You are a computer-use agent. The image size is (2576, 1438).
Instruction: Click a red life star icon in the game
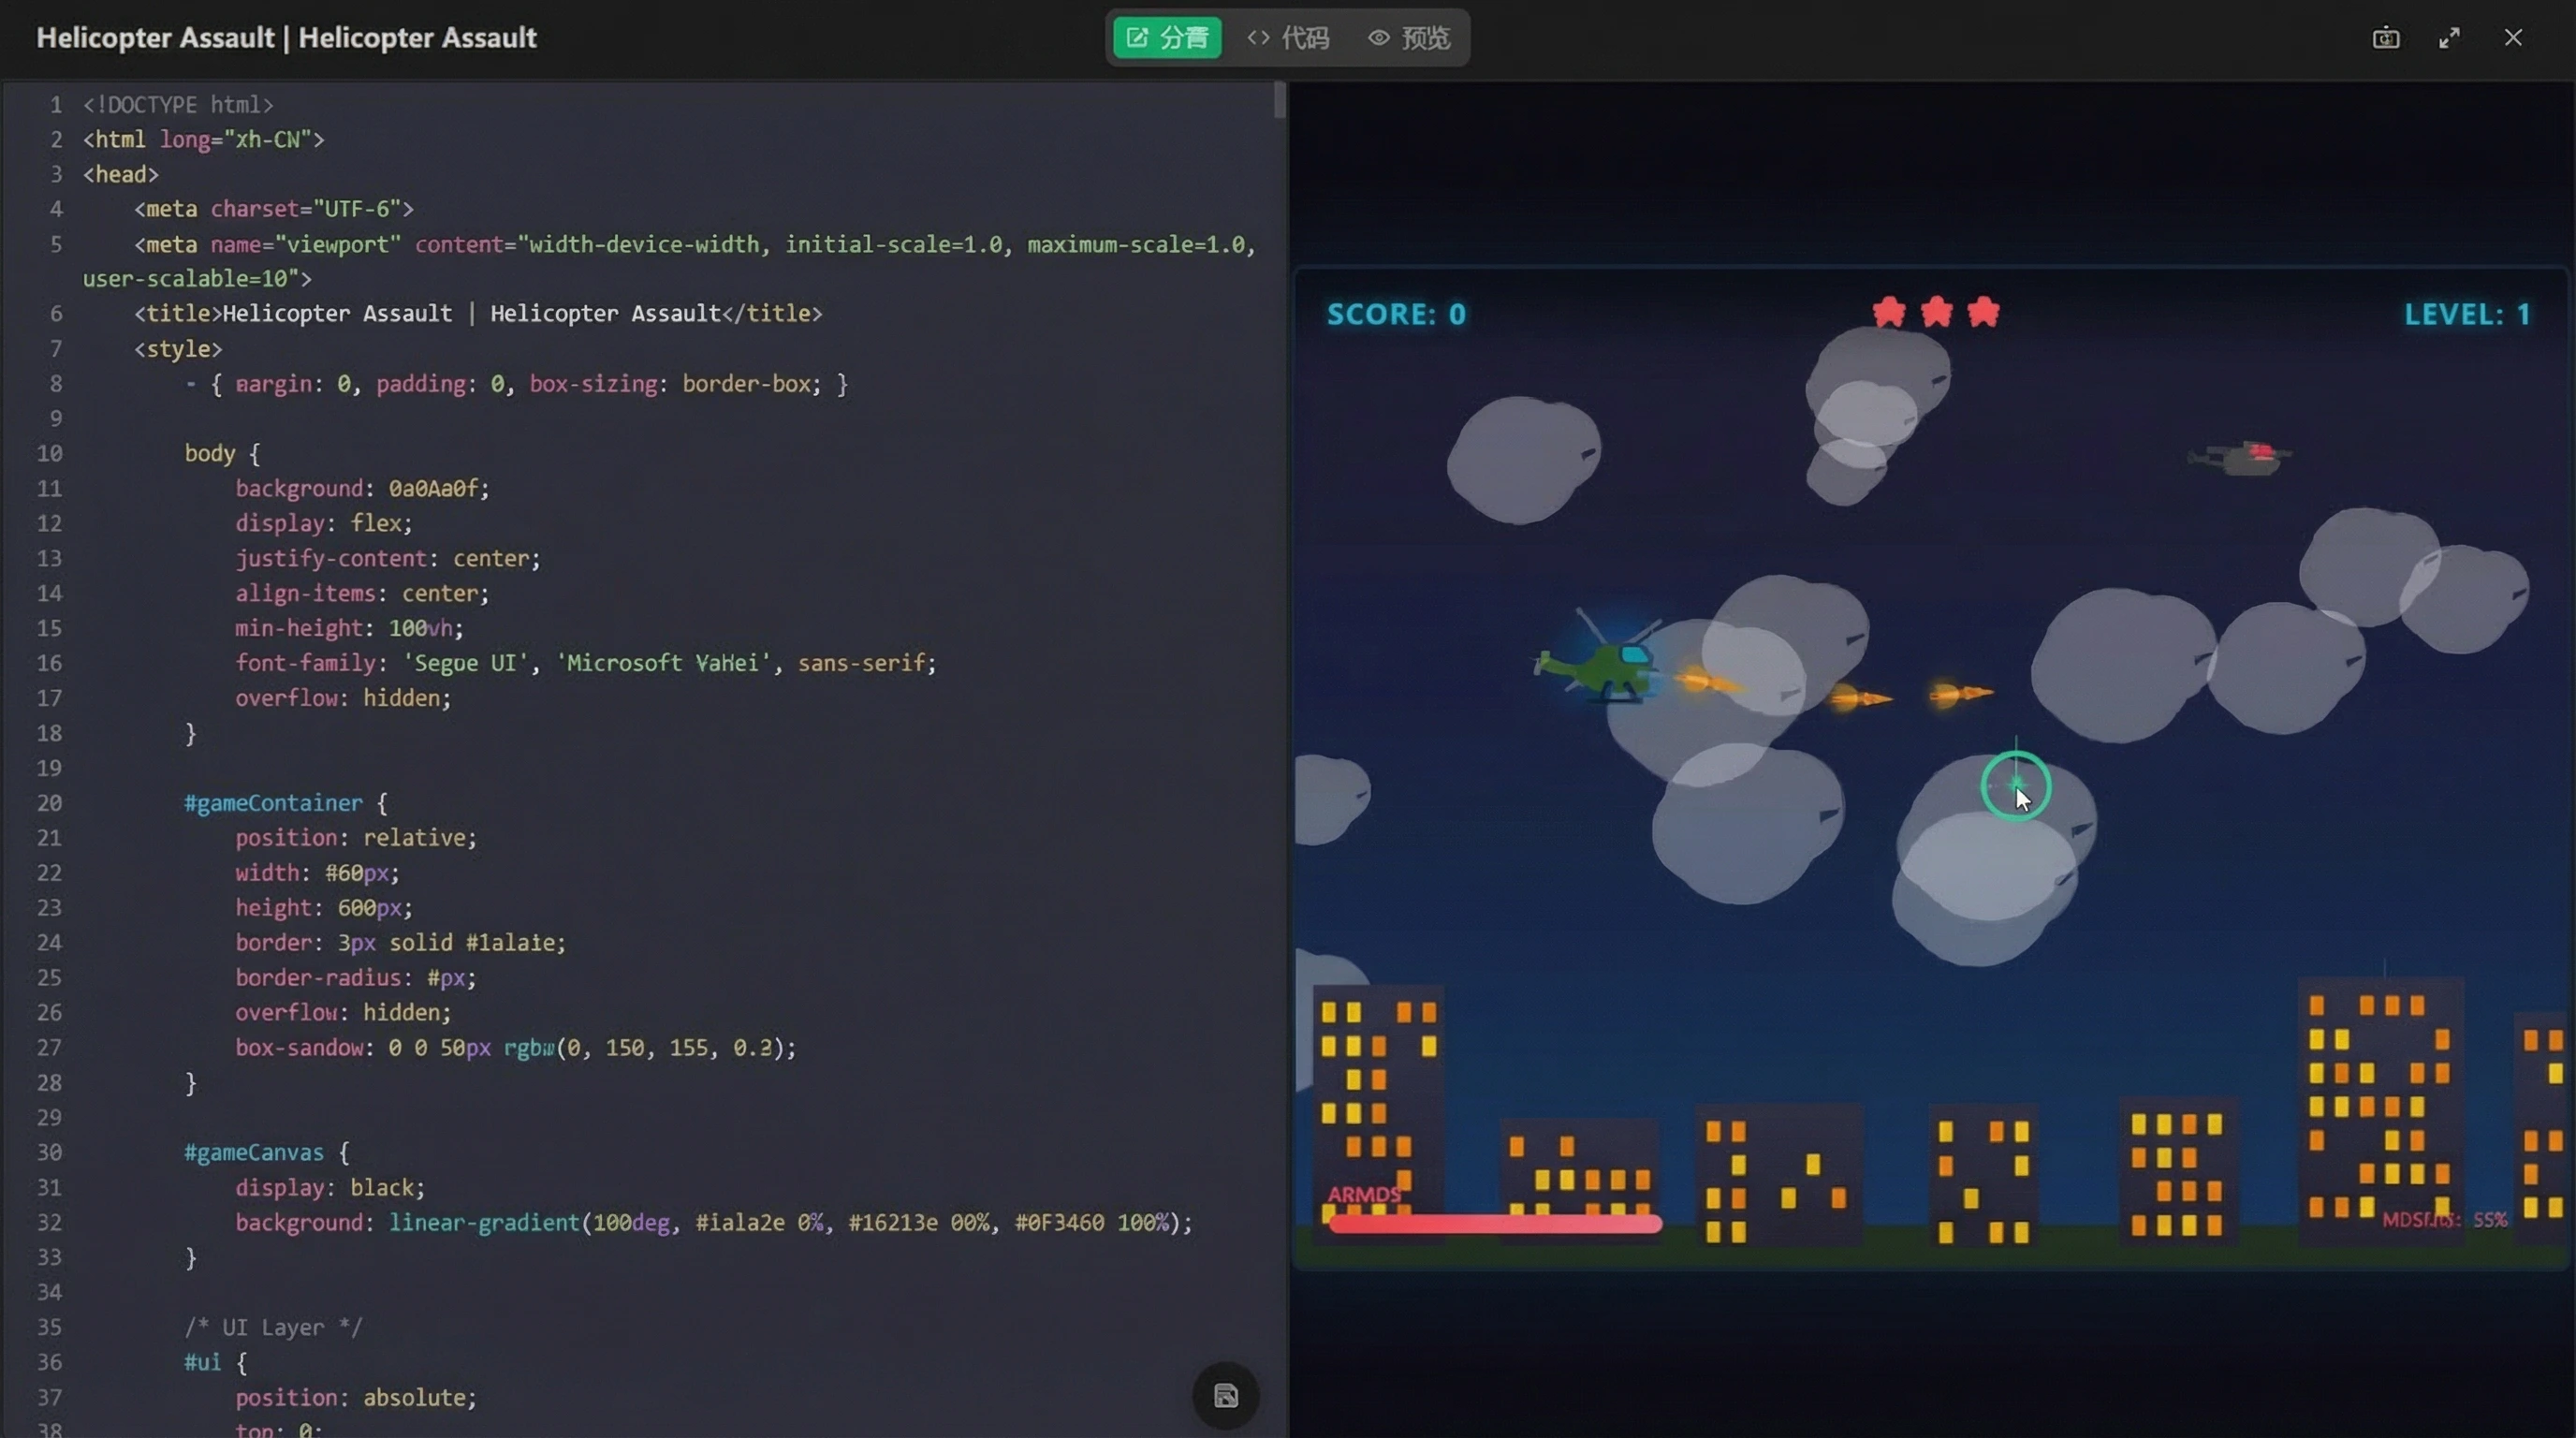point(1888,312)
